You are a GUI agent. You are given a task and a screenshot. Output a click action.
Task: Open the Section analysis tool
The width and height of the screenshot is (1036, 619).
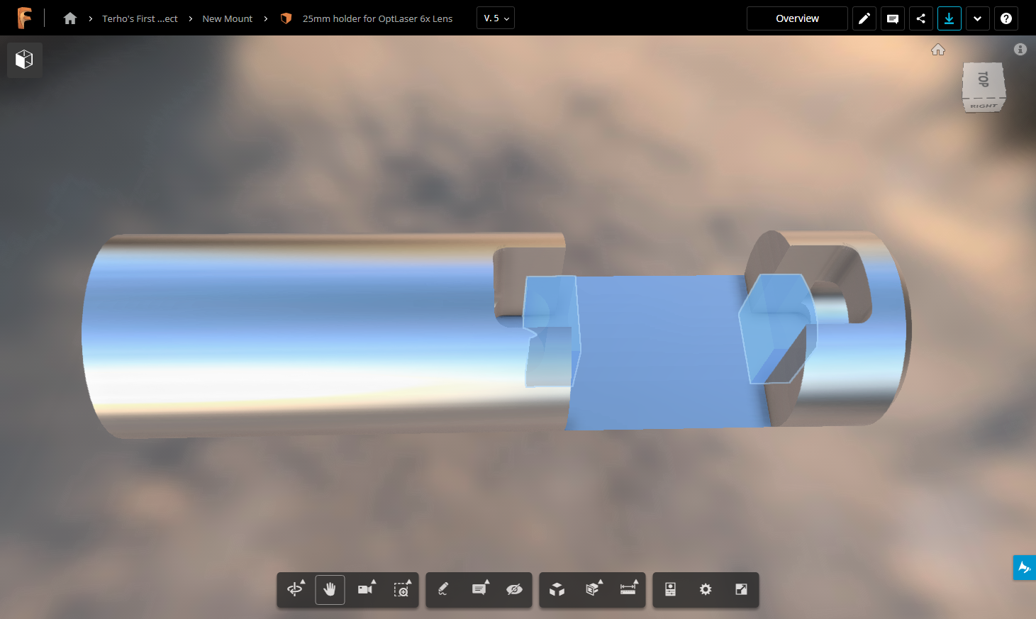[592, 589]
